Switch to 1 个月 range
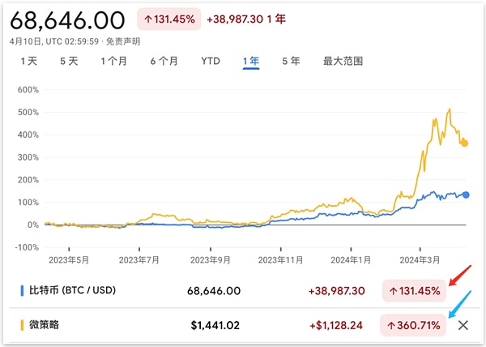This screenshot has width=486, height=347. pyautogui.click(x=114, y=61)
